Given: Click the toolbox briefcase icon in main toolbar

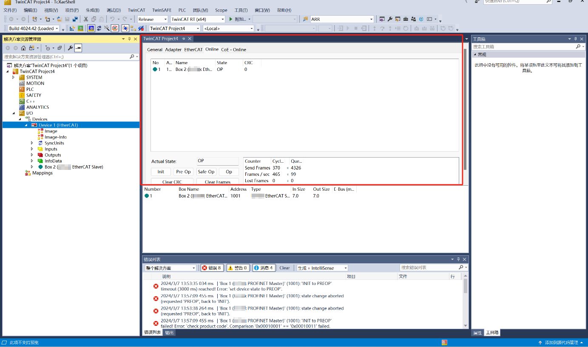Looking at the screenshot, I should pos(405,19).
